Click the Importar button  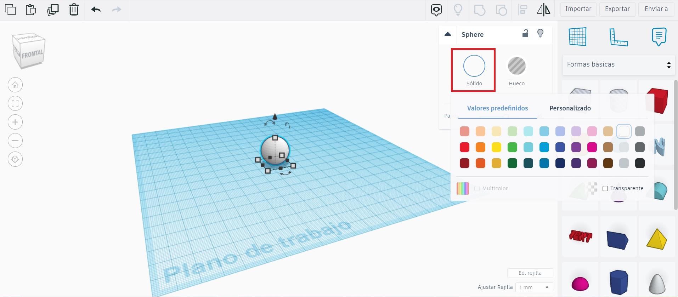(x=578, y=9)
